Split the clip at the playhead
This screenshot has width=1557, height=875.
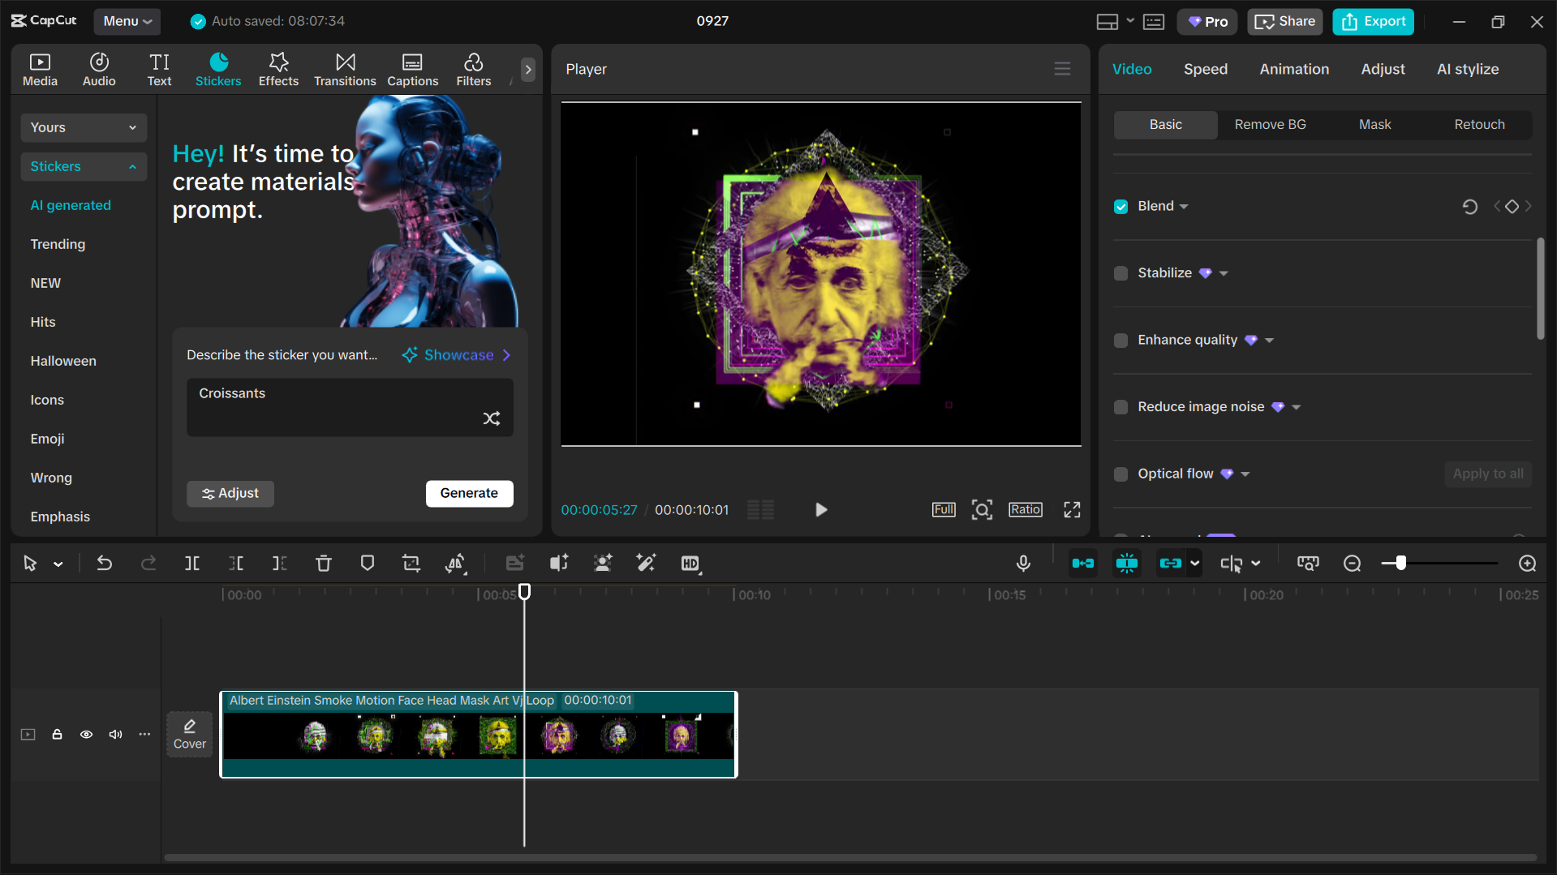point(192,563)
